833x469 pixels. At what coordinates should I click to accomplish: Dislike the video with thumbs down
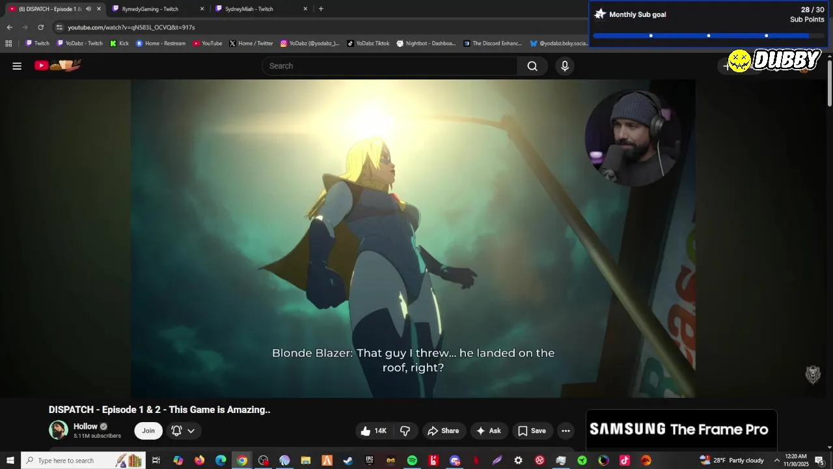click(405, 431)
